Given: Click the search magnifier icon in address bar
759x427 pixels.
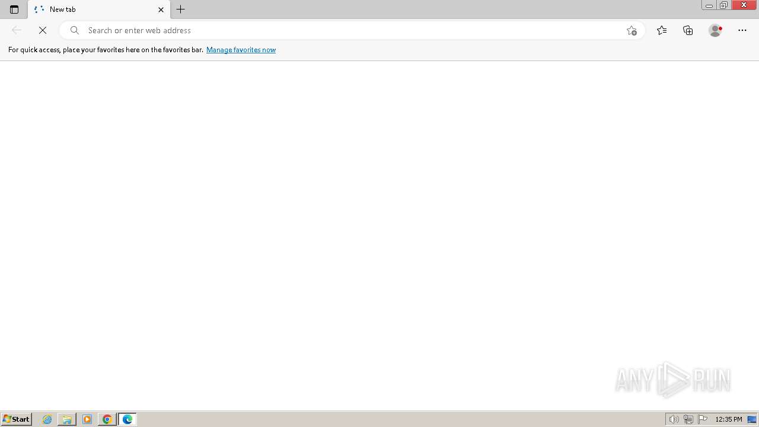Looking at the screenshot, I should click(x=75, y=30).
